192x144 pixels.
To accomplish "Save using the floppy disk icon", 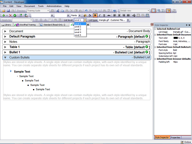I will click(x=8, y=11).
